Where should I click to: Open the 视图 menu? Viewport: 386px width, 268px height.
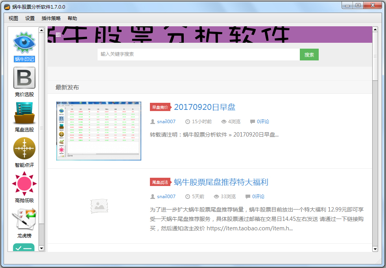coord(13,18)
